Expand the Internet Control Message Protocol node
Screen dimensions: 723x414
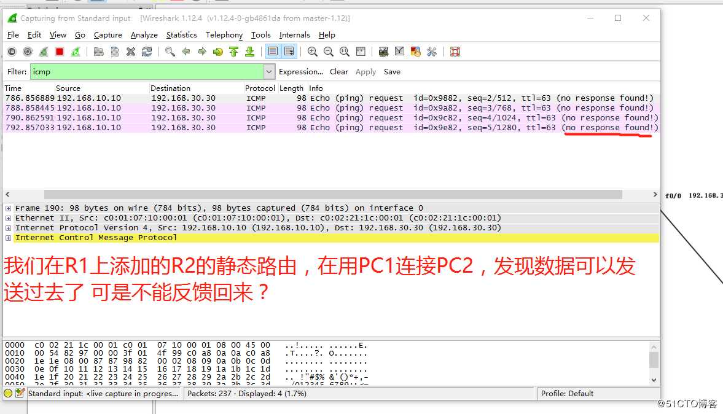pyautogui.click(x=9, y=238)
